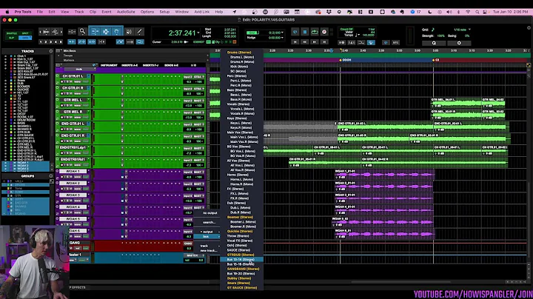Enable Shuffle edit mode
This screenshot has height=299, width=533.
(x=12, y=33)
